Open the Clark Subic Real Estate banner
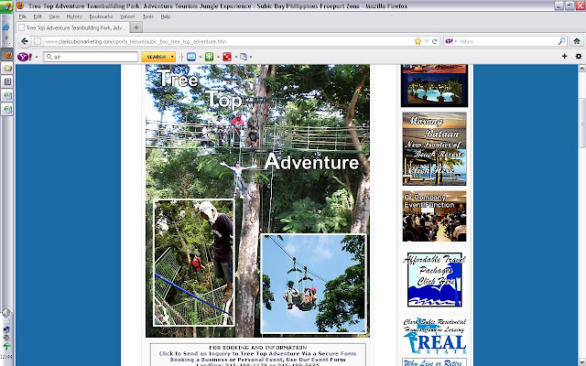Image resolution: width=586 pixels, height=366 pixels. [435, 336]
